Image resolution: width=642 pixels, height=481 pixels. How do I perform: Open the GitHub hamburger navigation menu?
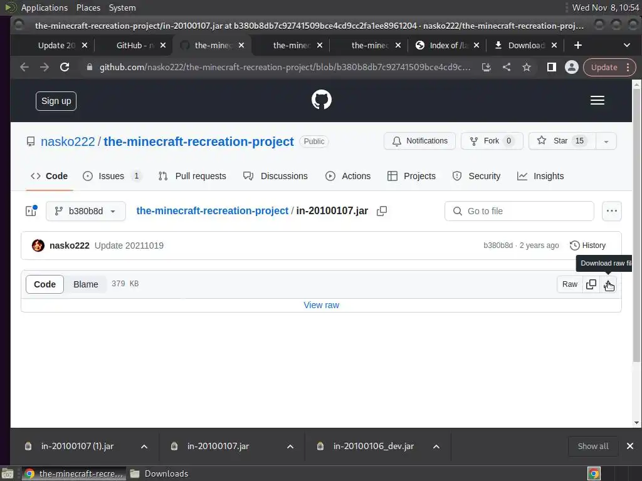[597, 100]
